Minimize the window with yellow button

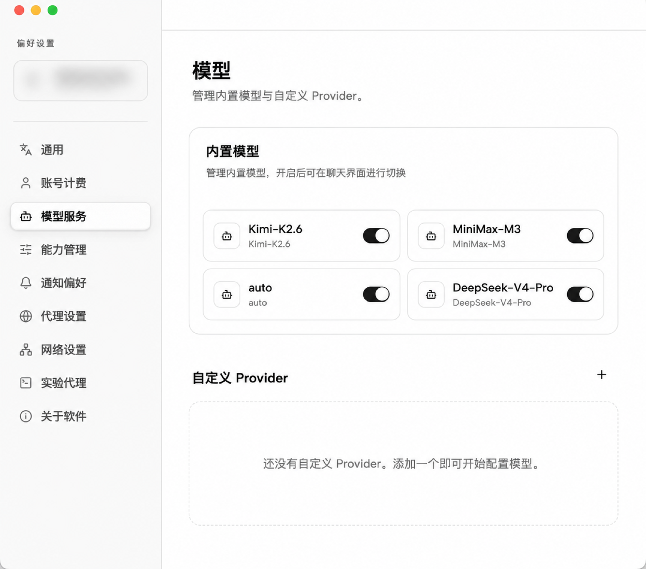36,10
